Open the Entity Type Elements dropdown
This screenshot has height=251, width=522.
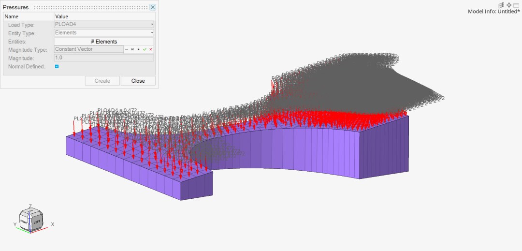(x=104, y=32)
